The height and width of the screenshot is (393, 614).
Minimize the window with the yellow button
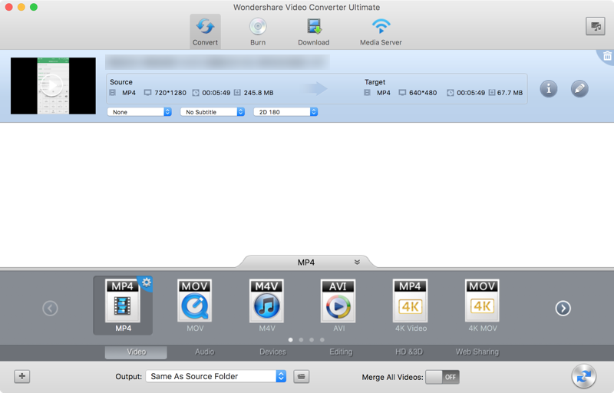[21, 7]
